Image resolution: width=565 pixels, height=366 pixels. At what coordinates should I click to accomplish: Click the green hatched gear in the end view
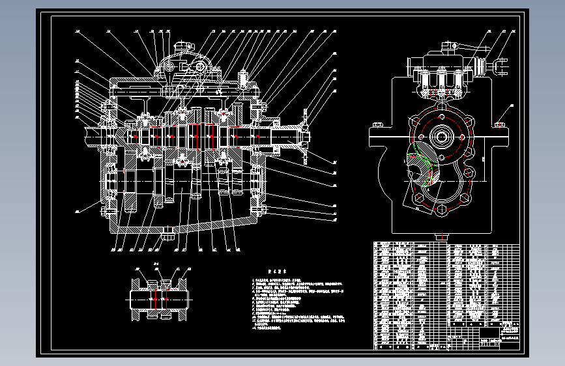(423, 165)
